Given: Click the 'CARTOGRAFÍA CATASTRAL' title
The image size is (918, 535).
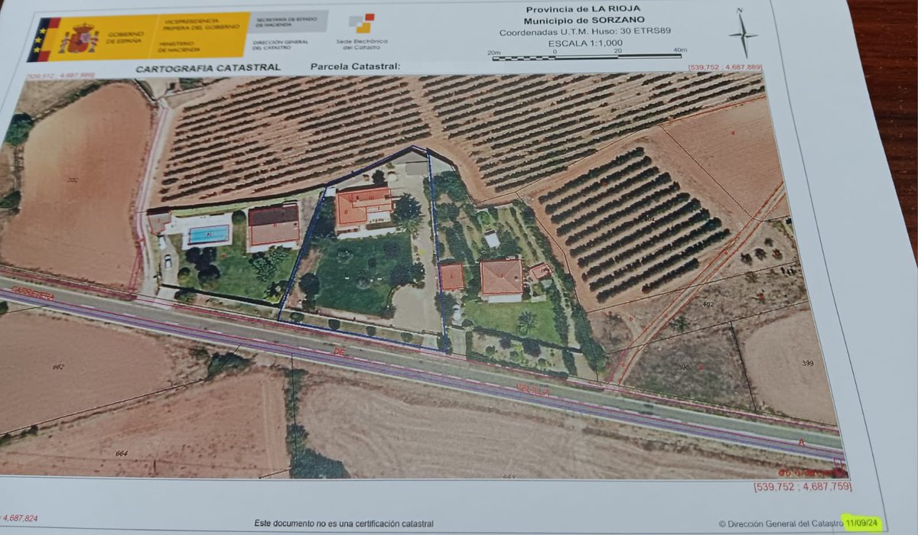Looking at the screenshot, I should [208, 67].
